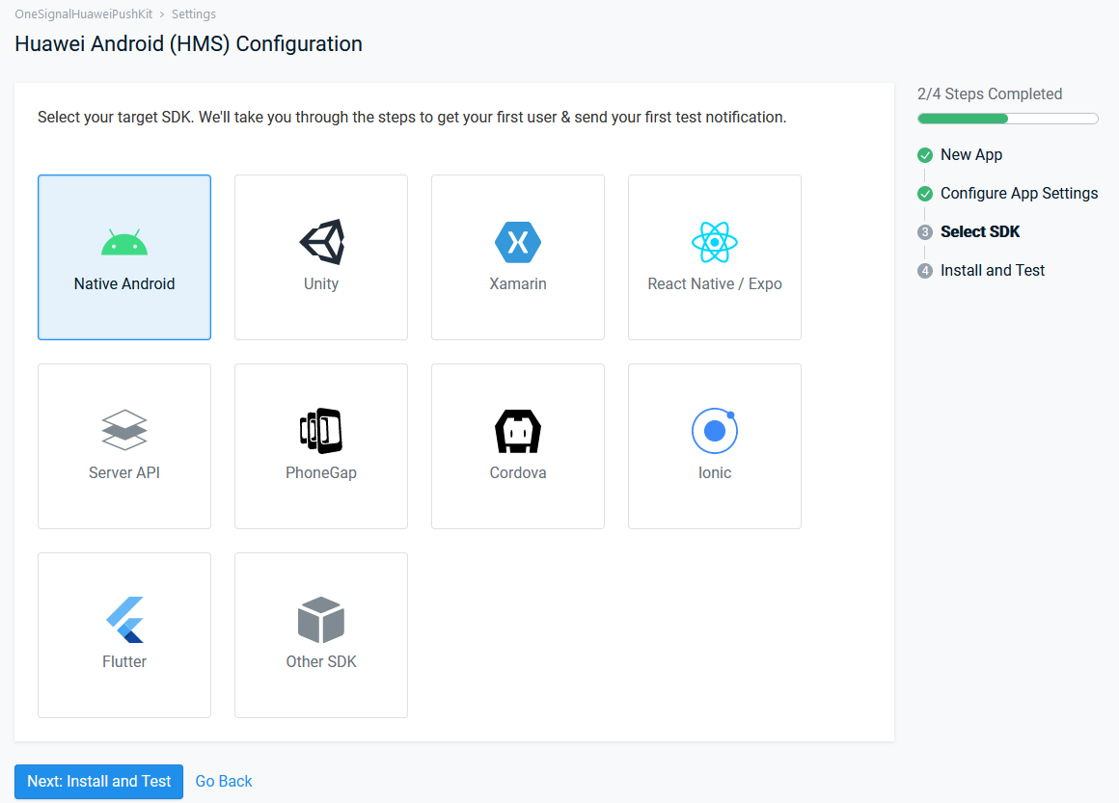Screen dimensions: 1119x803
Task: Select the React Native atom icon
Action: (x=715, y=243)
